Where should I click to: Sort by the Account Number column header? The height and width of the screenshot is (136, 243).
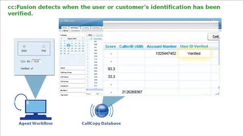click(x=162, y=46)
